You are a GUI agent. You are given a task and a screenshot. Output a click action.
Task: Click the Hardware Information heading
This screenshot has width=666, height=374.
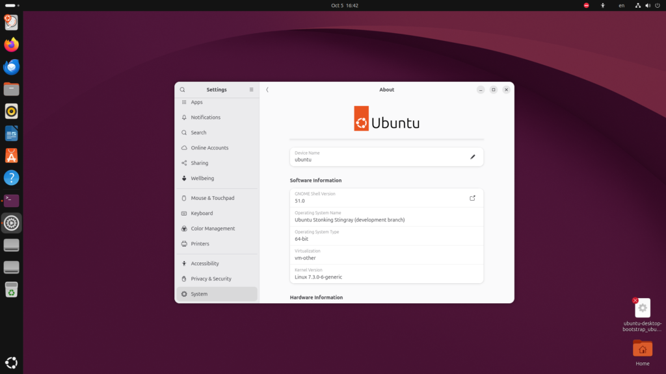click(x=316, y=297)
